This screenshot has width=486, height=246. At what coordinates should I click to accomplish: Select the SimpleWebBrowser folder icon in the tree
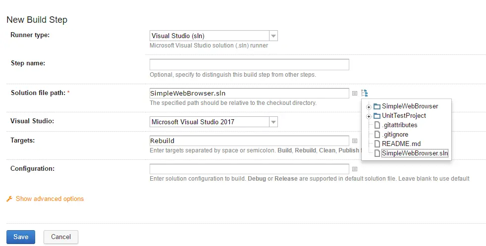[377, 106]
